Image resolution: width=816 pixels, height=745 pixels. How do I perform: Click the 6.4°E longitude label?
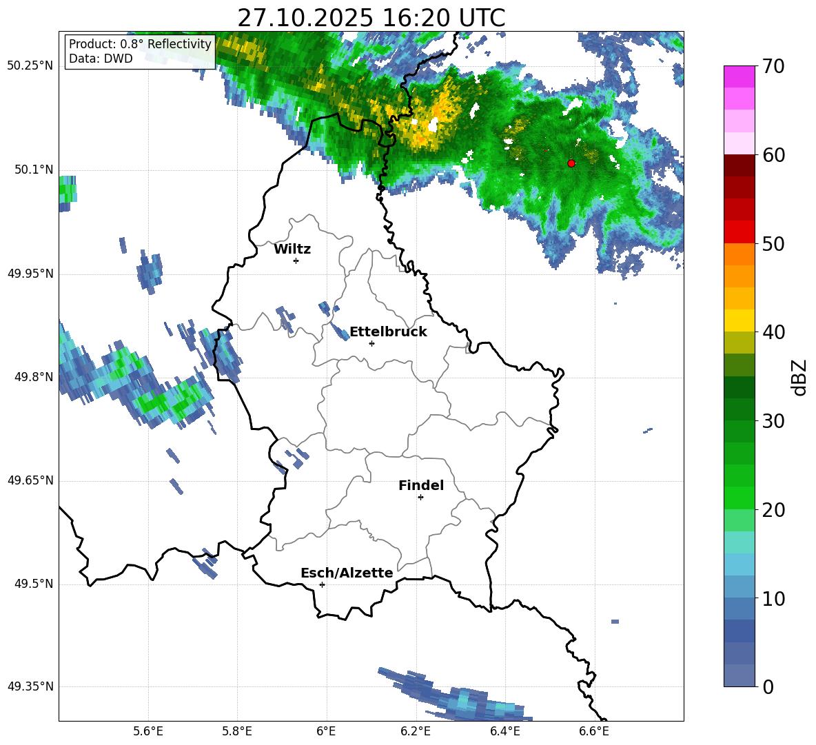[504, 731]
